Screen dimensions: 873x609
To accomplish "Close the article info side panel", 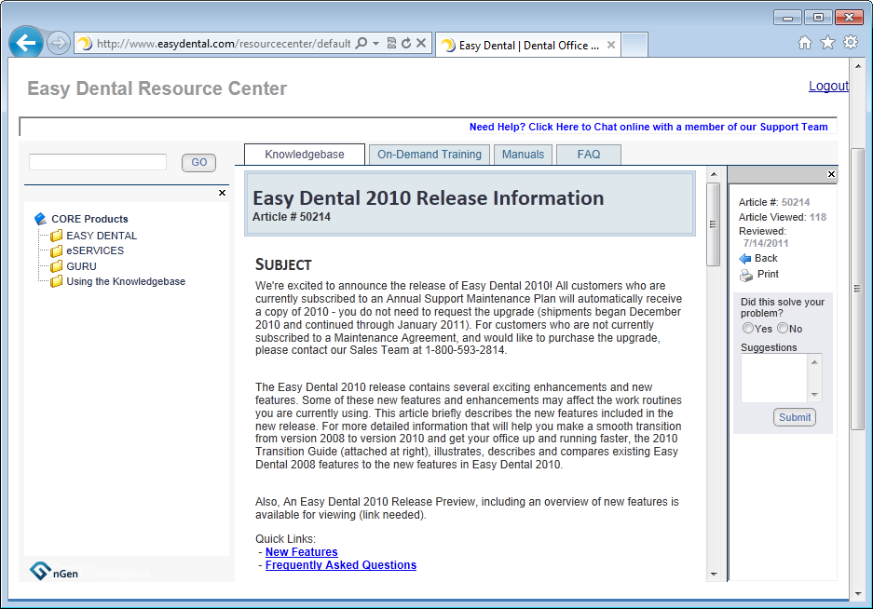I will (x=831, y=174).
